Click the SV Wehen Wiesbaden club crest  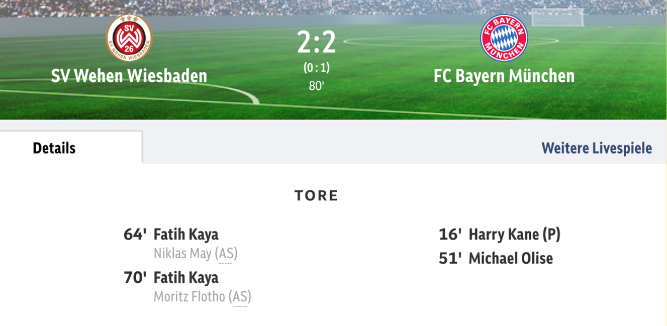[129, 38]
